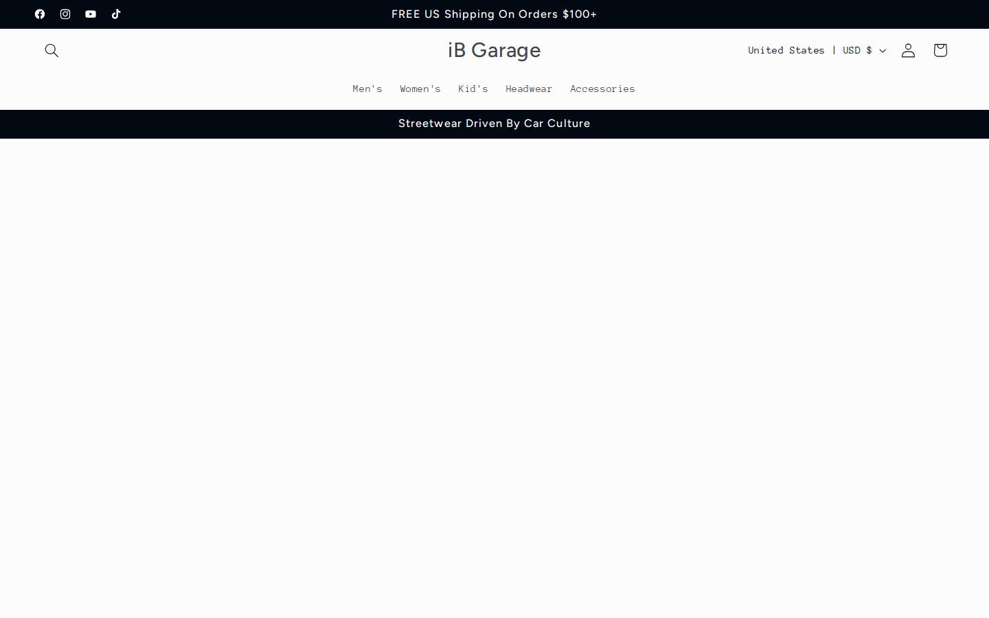Open the TikTok social link
Viewport: 989px width, 618px height.
point(116,14)
